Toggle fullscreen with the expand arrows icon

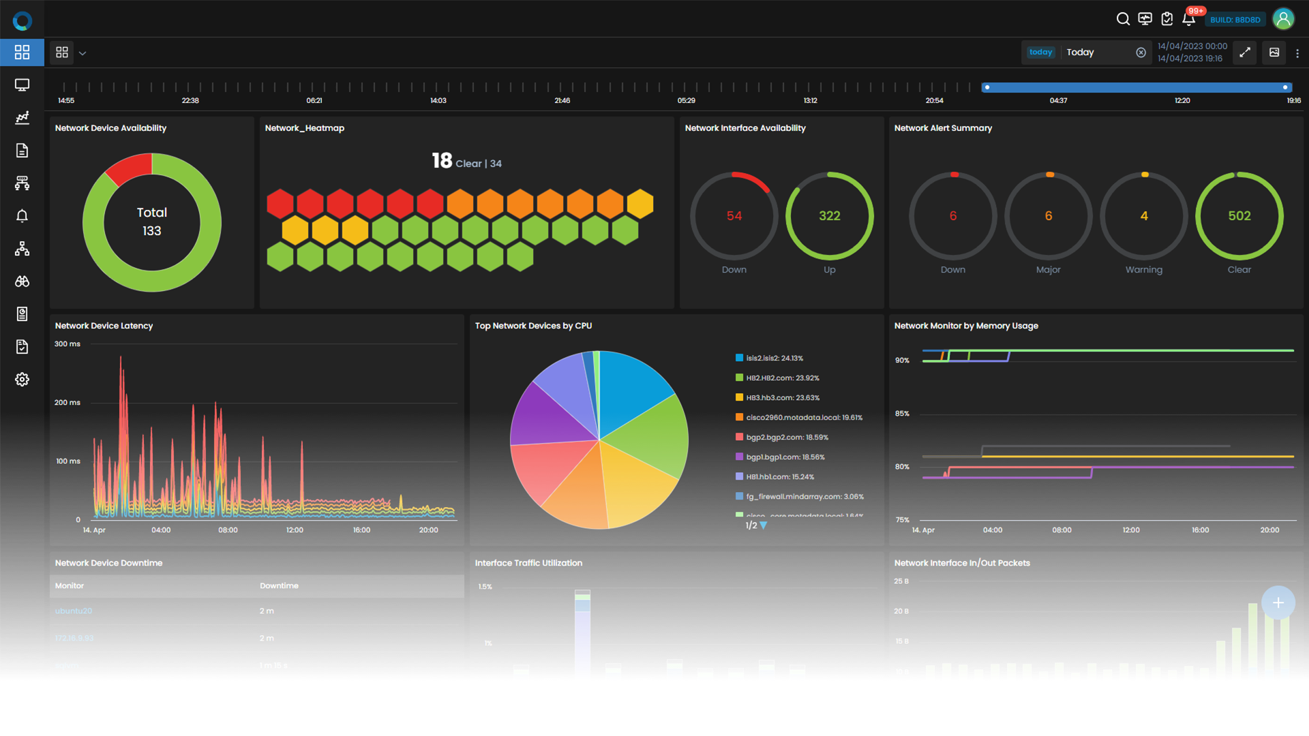(1245, 52)
